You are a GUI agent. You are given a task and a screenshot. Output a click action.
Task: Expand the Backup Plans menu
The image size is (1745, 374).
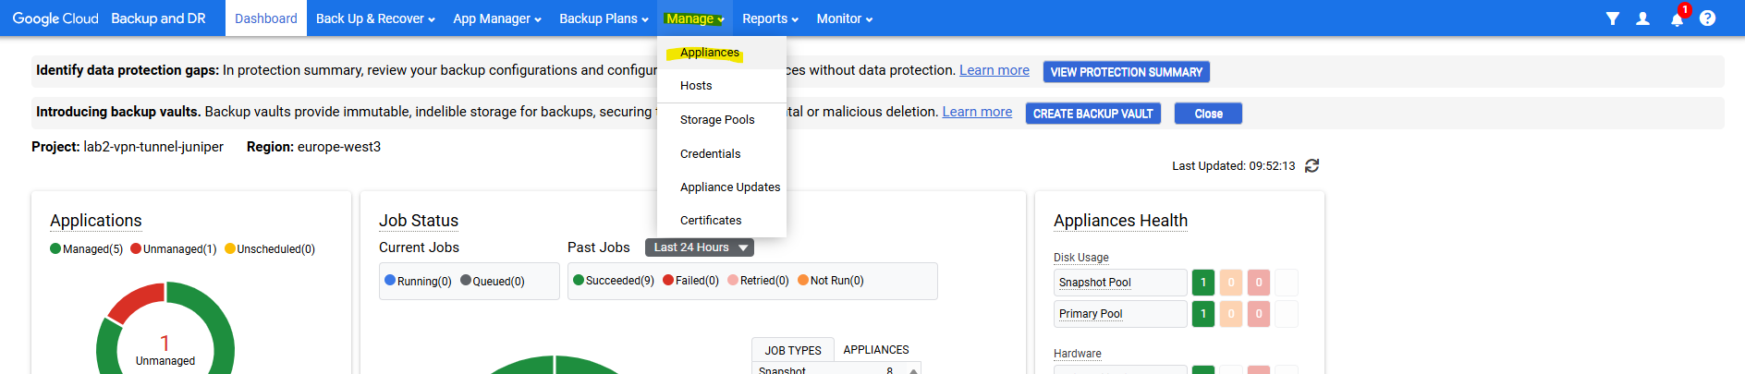(604, 18)
